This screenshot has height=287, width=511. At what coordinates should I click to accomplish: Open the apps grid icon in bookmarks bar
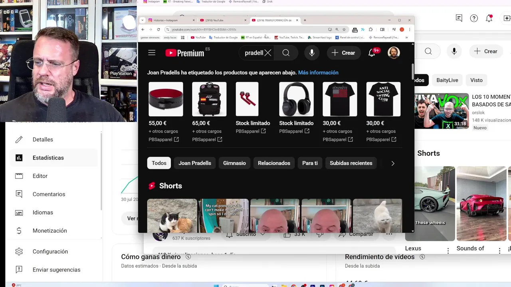[x=183, y=37]
